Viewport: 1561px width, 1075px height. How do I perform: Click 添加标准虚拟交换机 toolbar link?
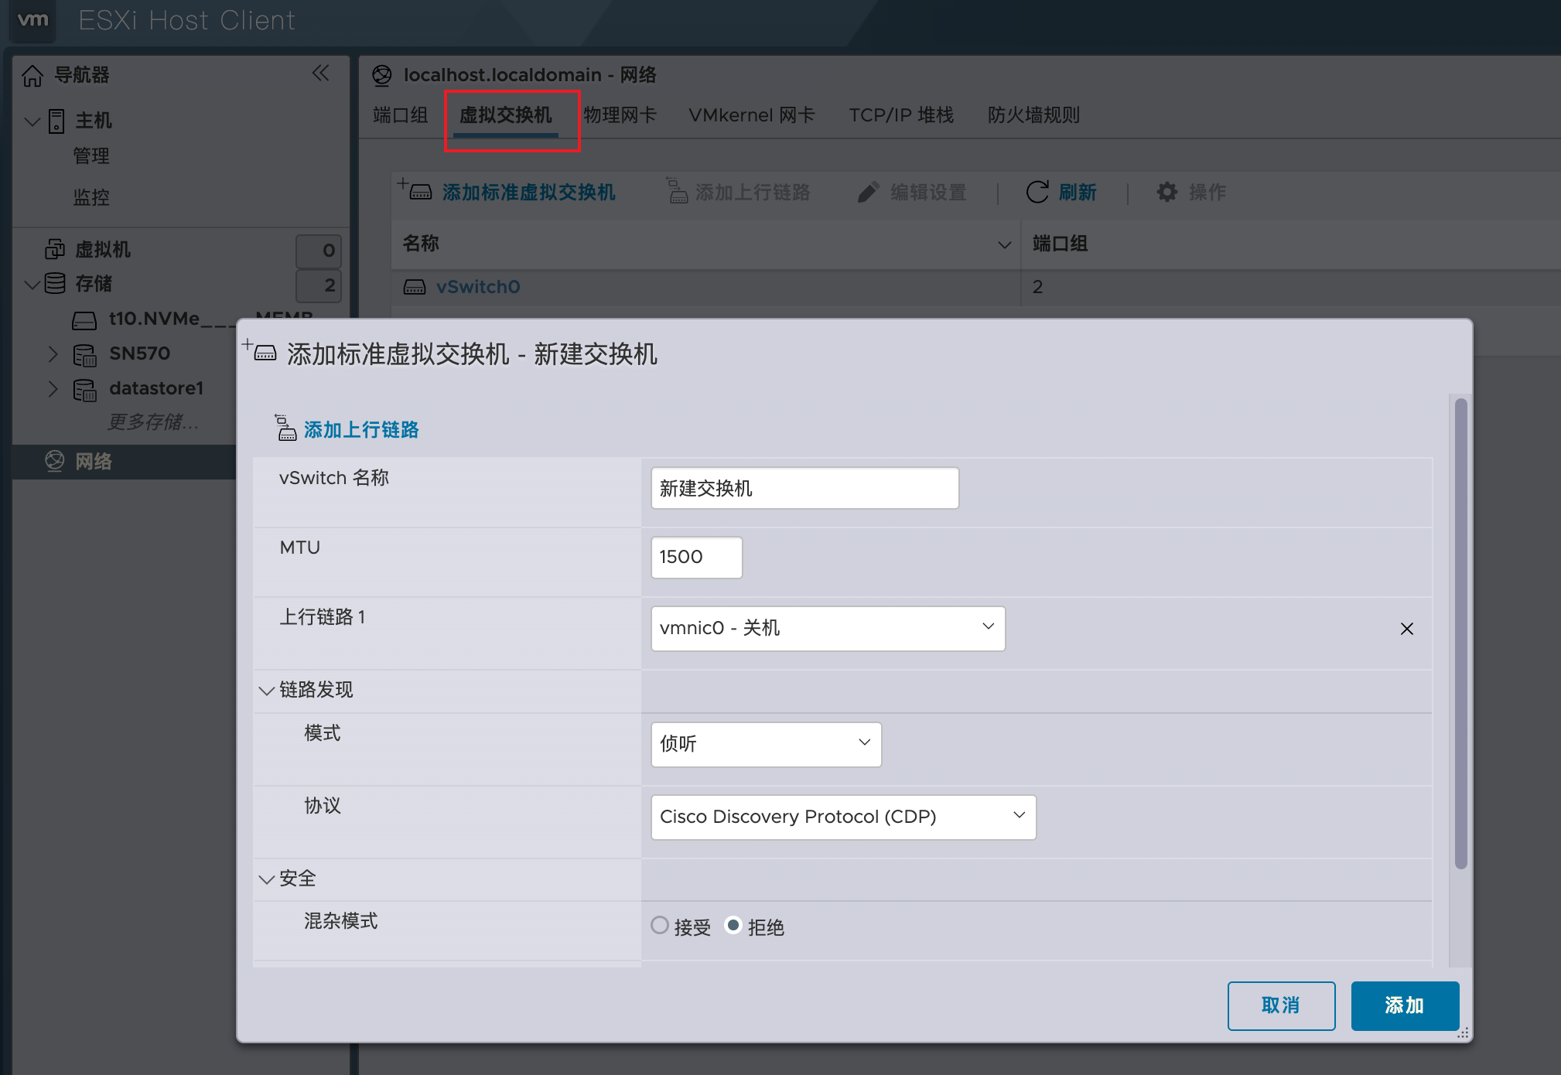click(x=529, y=192)
